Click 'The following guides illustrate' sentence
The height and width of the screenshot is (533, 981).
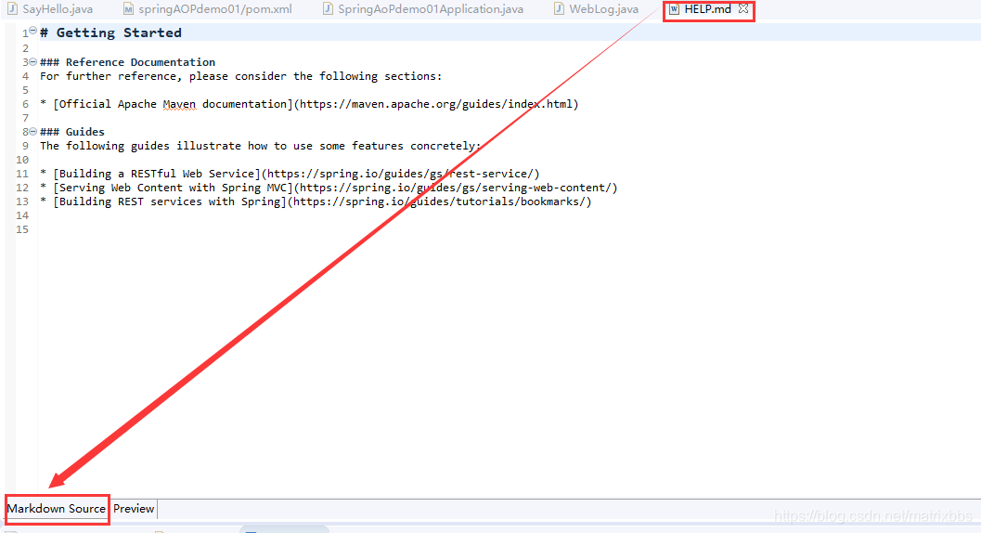[x=260, y=146]
